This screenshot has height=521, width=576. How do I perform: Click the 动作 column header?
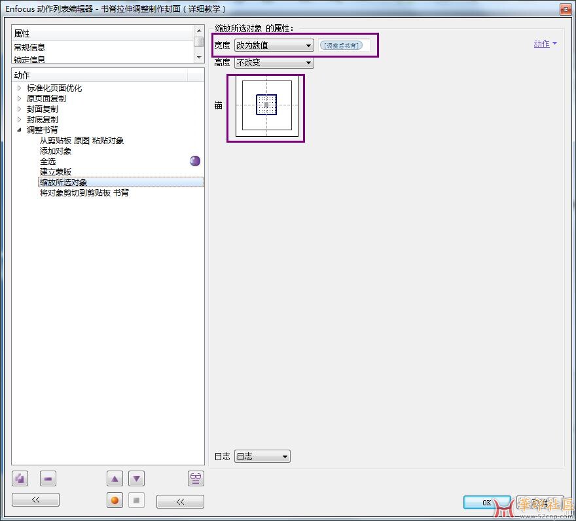coord(100,75)
